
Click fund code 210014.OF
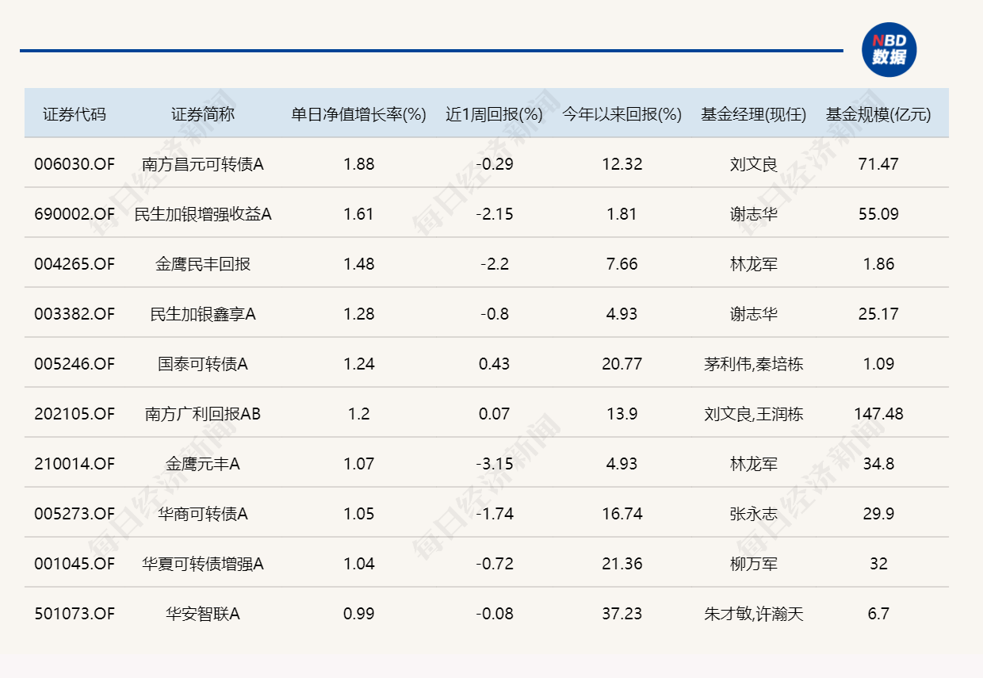[x=75, y=464]
